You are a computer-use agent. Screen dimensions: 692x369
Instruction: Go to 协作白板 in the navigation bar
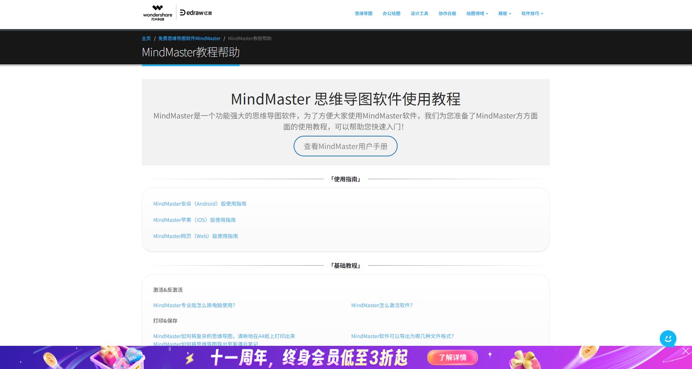tap(447, 14)
